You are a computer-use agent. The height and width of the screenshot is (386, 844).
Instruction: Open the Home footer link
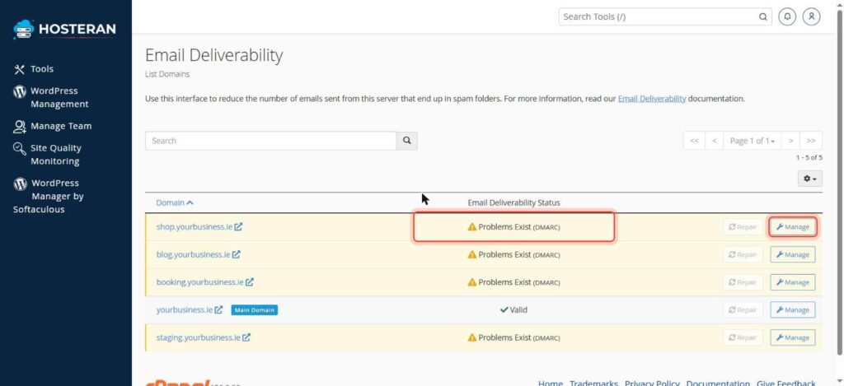coord(550,383)
